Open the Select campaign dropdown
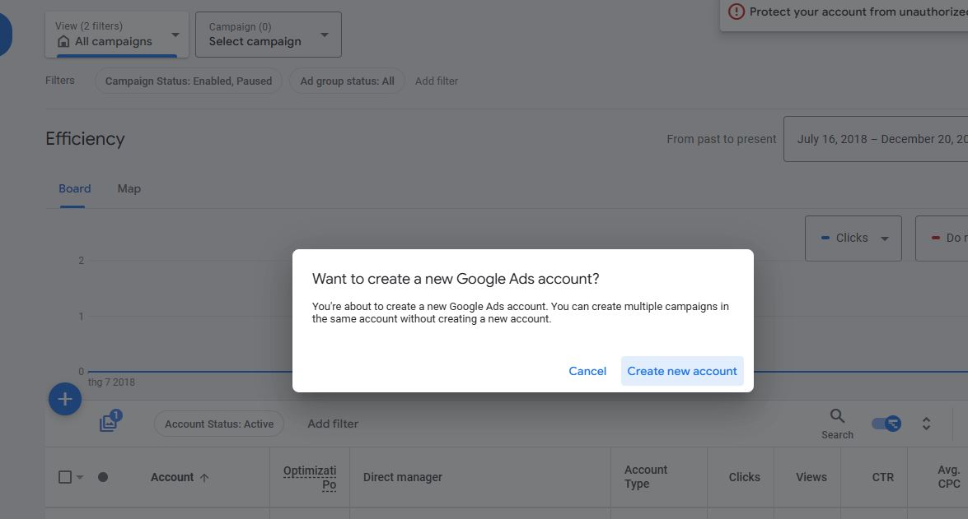This screenshot has width=968, height=519. pos(268,35)
